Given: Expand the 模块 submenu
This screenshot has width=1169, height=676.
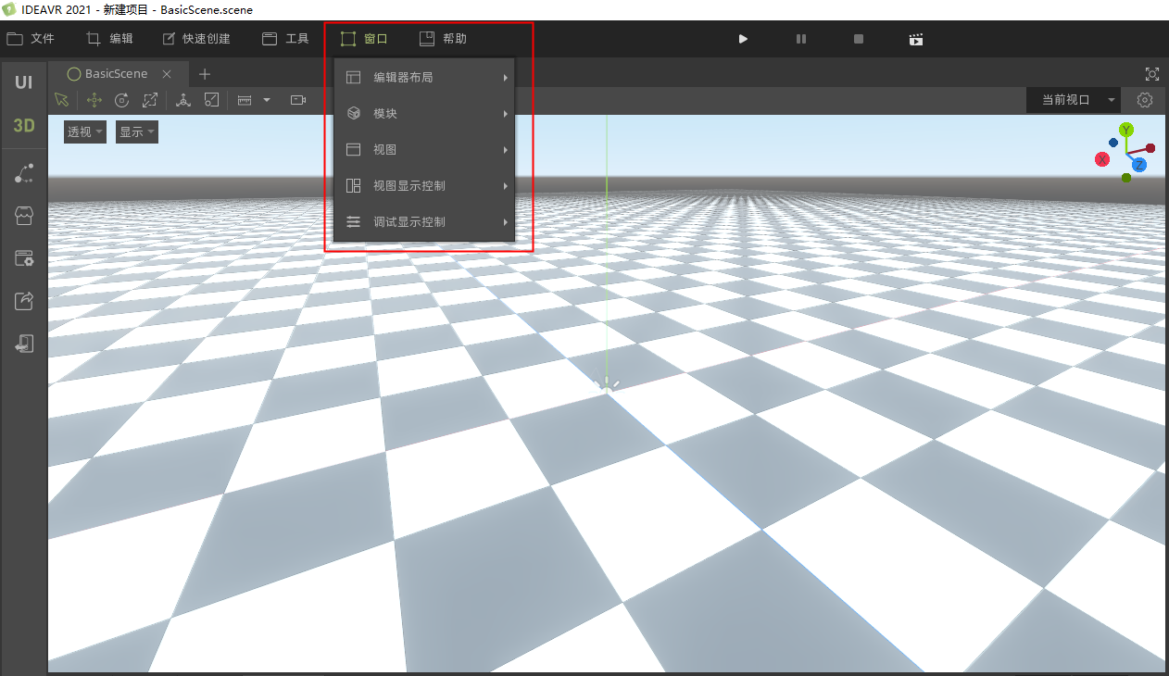Looking at the screenshot, I should (x=424, y=114).
